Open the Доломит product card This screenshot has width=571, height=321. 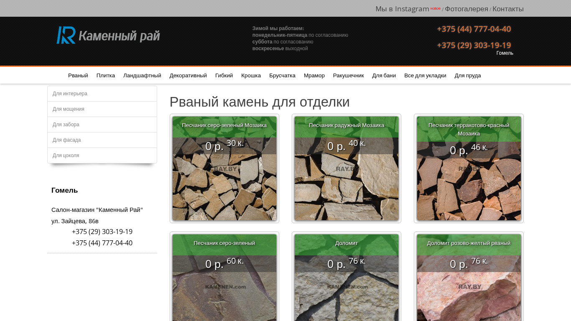coord(347,277)
